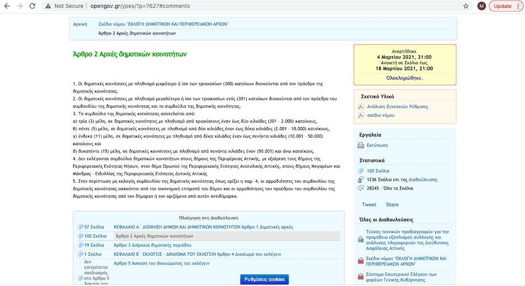Click the Πλοήγηση στη Διαβούλευση heading

click(x=209, y=218)
